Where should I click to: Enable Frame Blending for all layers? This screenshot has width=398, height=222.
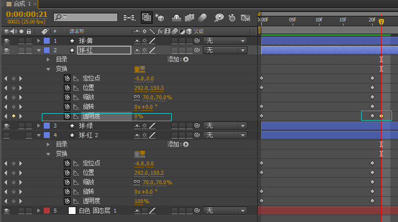coord(189,17)
